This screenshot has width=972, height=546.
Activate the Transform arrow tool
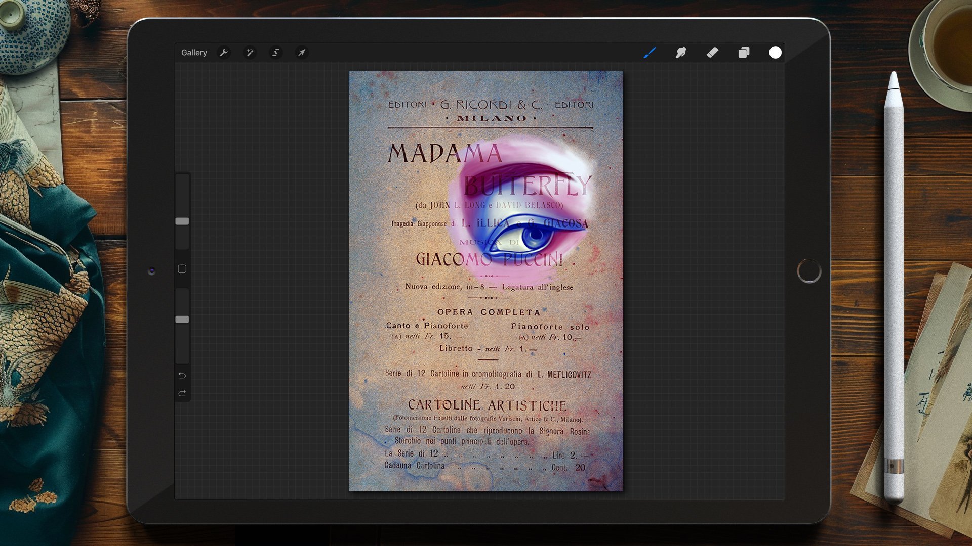[301, 53]
